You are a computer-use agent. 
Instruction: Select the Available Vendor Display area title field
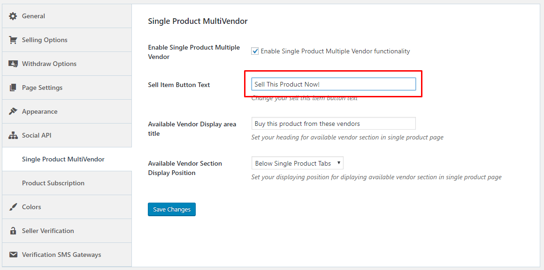(333, 123)
